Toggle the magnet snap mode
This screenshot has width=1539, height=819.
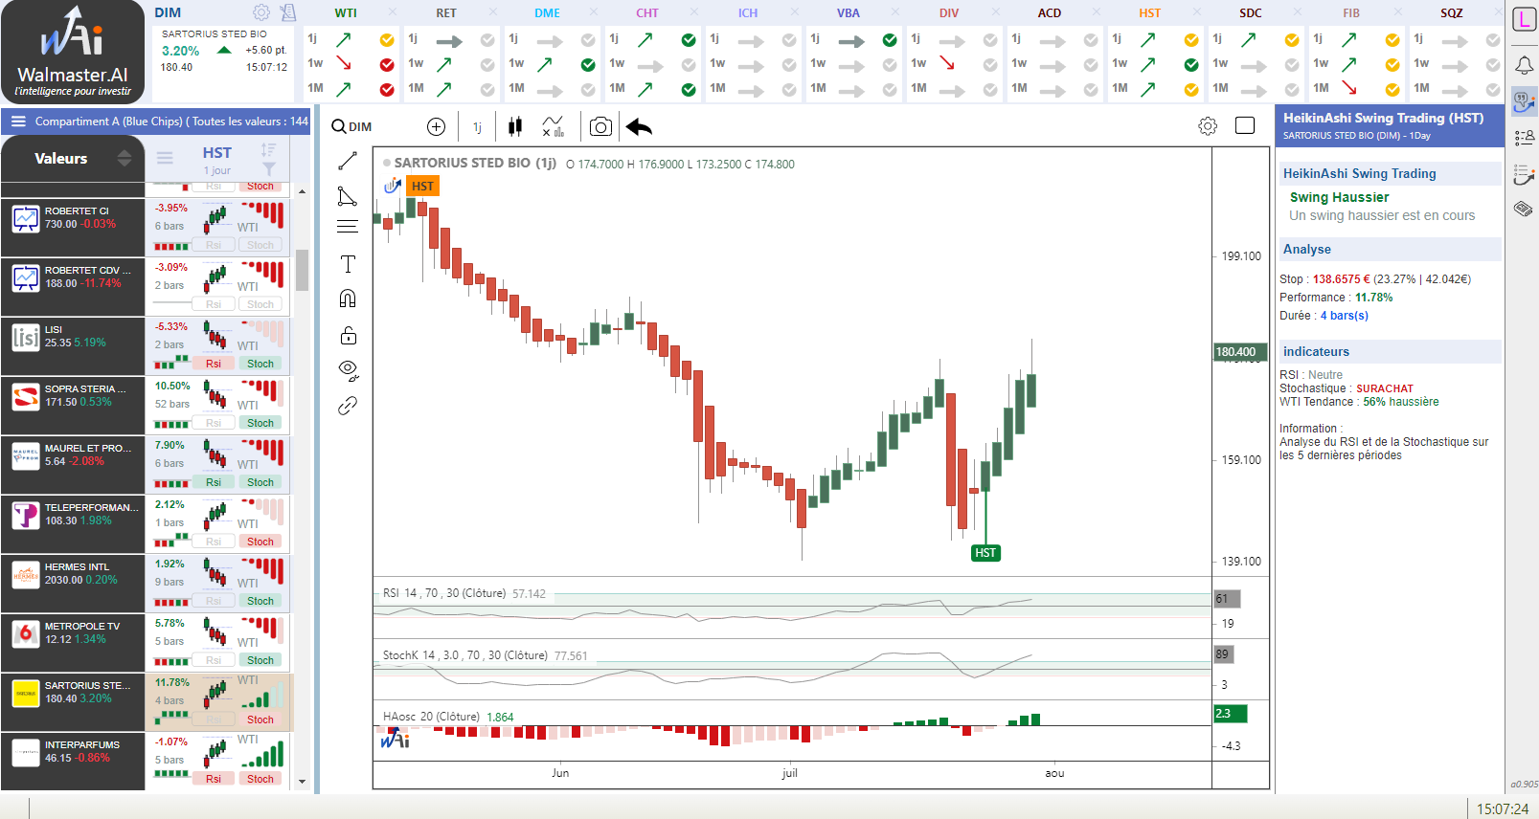[x=348, y=299]
